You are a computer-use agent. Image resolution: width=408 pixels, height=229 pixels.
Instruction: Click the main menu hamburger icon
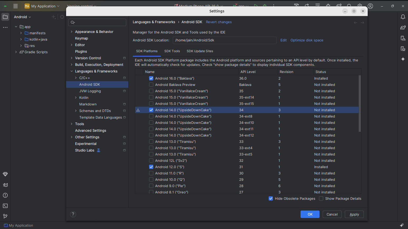coord(16,6)
